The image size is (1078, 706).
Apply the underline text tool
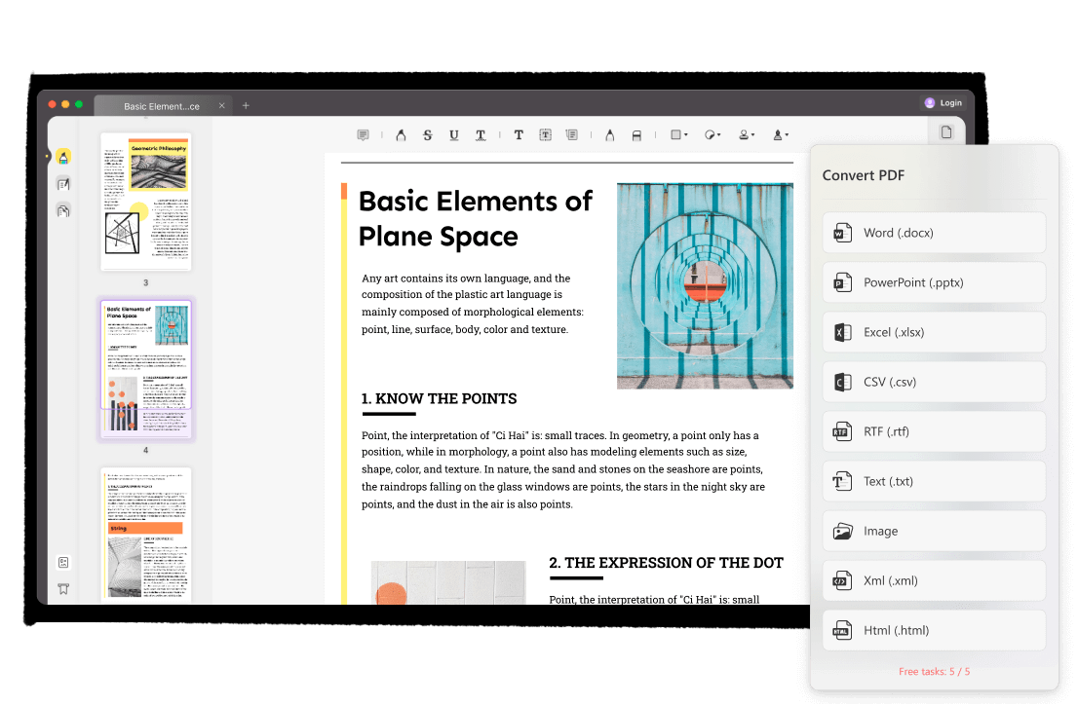click(454, 135)
